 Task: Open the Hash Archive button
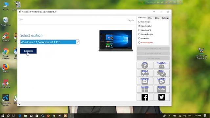pyautogui.click(x=161, y=81)
